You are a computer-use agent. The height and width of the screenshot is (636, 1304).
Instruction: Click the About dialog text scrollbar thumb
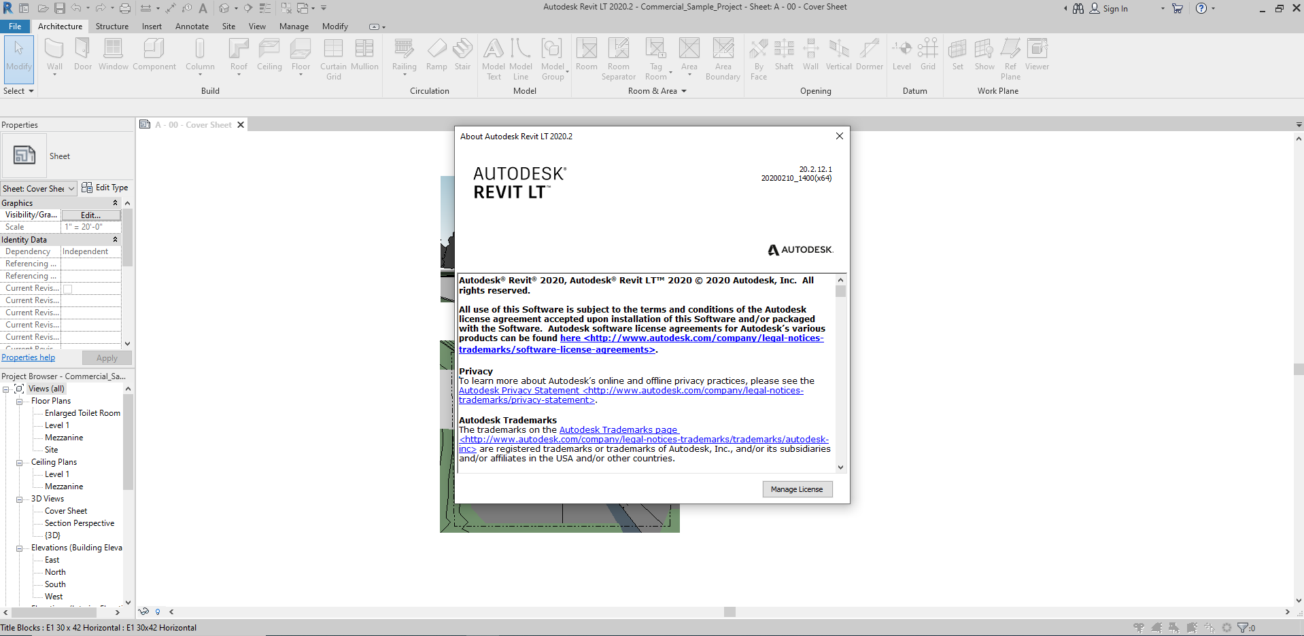(x=840, y=291)
